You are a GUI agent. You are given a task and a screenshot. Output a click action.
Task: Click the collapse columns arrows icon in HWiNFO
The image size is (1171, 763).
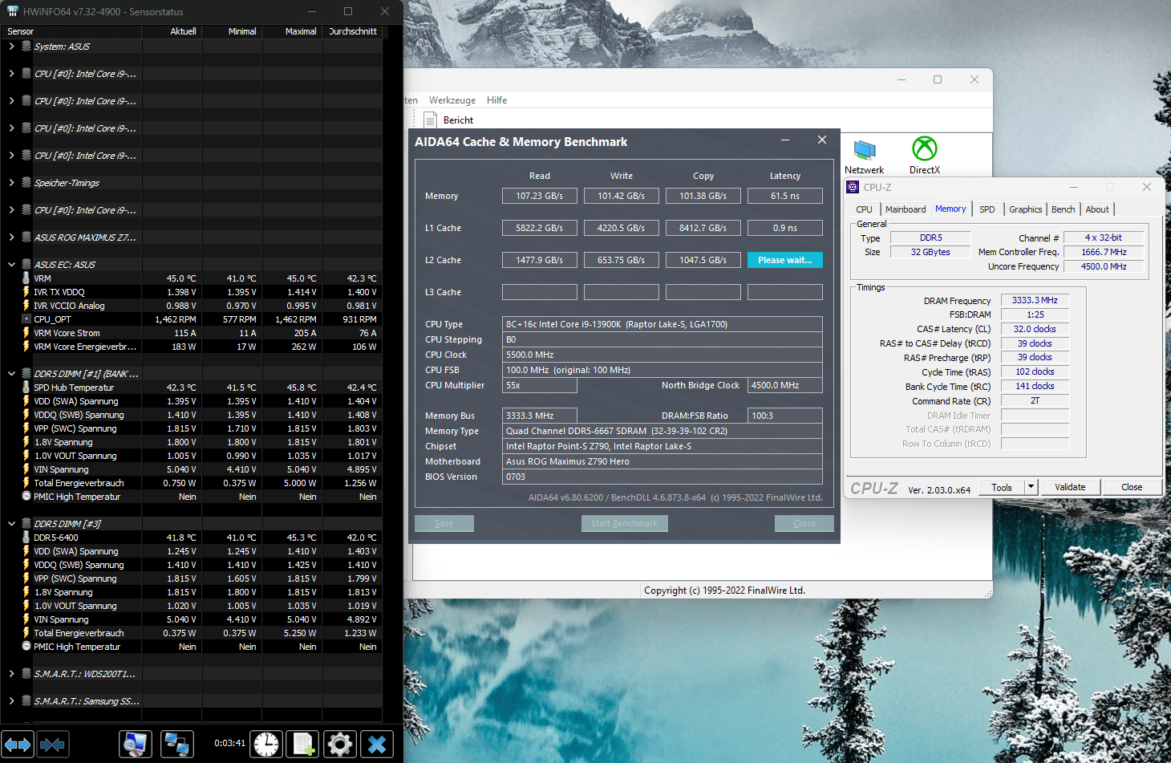tap(52, 745)
